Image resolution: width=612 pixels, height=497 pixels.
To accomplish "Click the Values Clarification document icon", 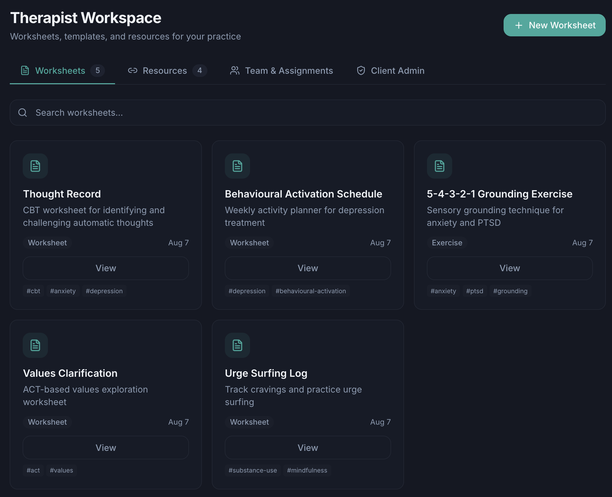I will (x=35, y=345).
